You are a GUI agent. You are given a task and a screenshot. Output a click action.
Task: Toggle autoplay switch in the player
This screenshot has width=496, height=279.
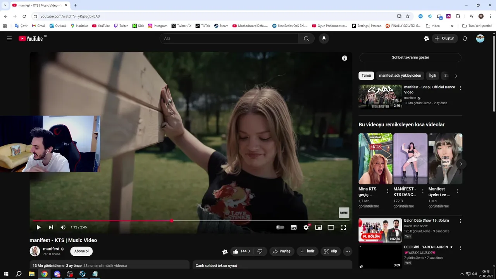[280, 227]
